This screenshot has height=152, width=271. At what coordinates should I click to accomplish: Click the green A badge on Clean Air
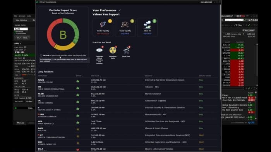click(x=154, y=21)
